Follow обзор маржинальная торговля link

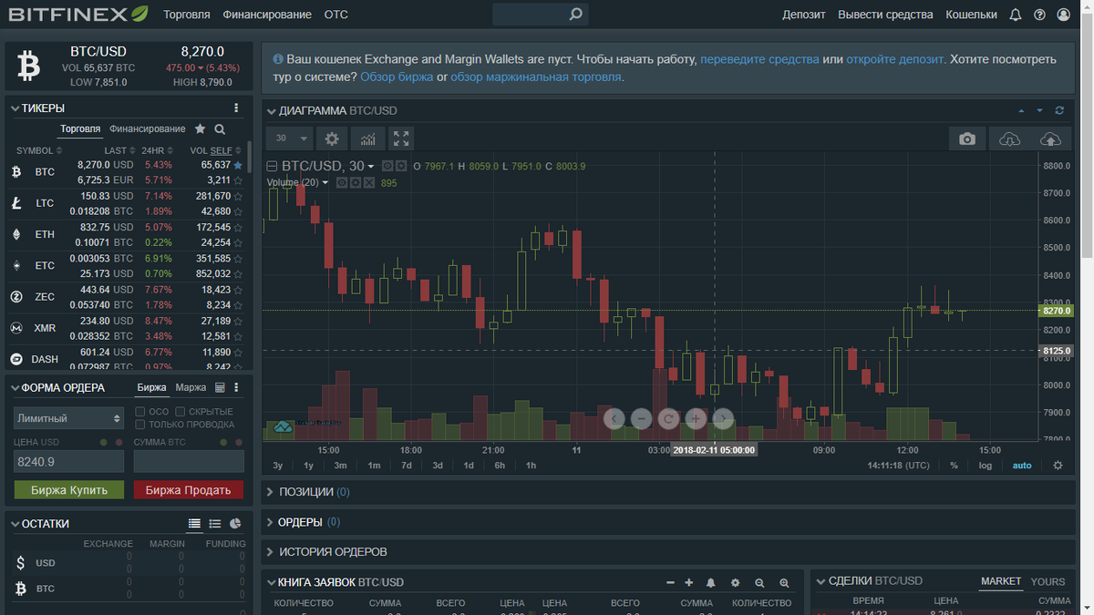click(x=536, y=77)
